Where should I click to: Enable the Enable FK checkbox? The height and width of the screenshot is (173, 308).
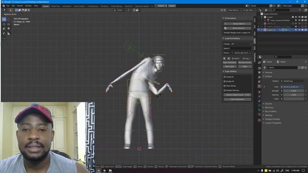click(x=225, y=81)
